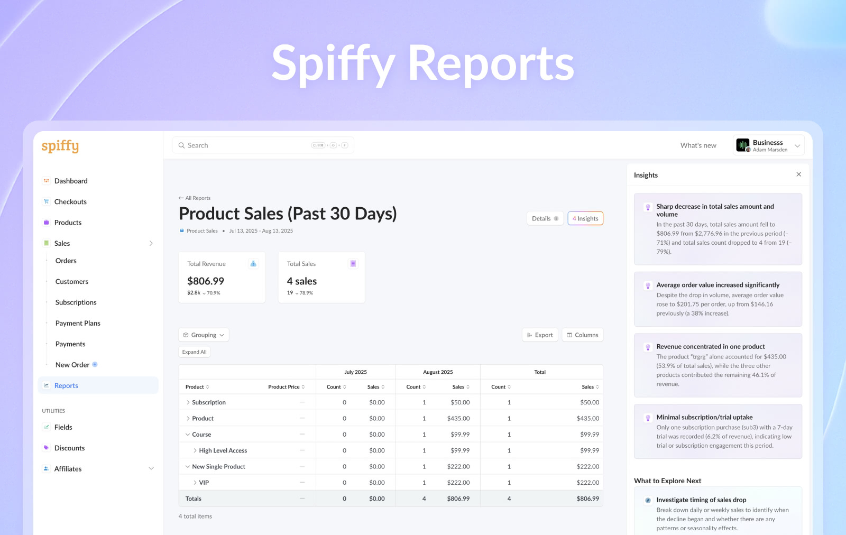Toggle the 4 Insights button
846x535 pixels.
[585, 218]
